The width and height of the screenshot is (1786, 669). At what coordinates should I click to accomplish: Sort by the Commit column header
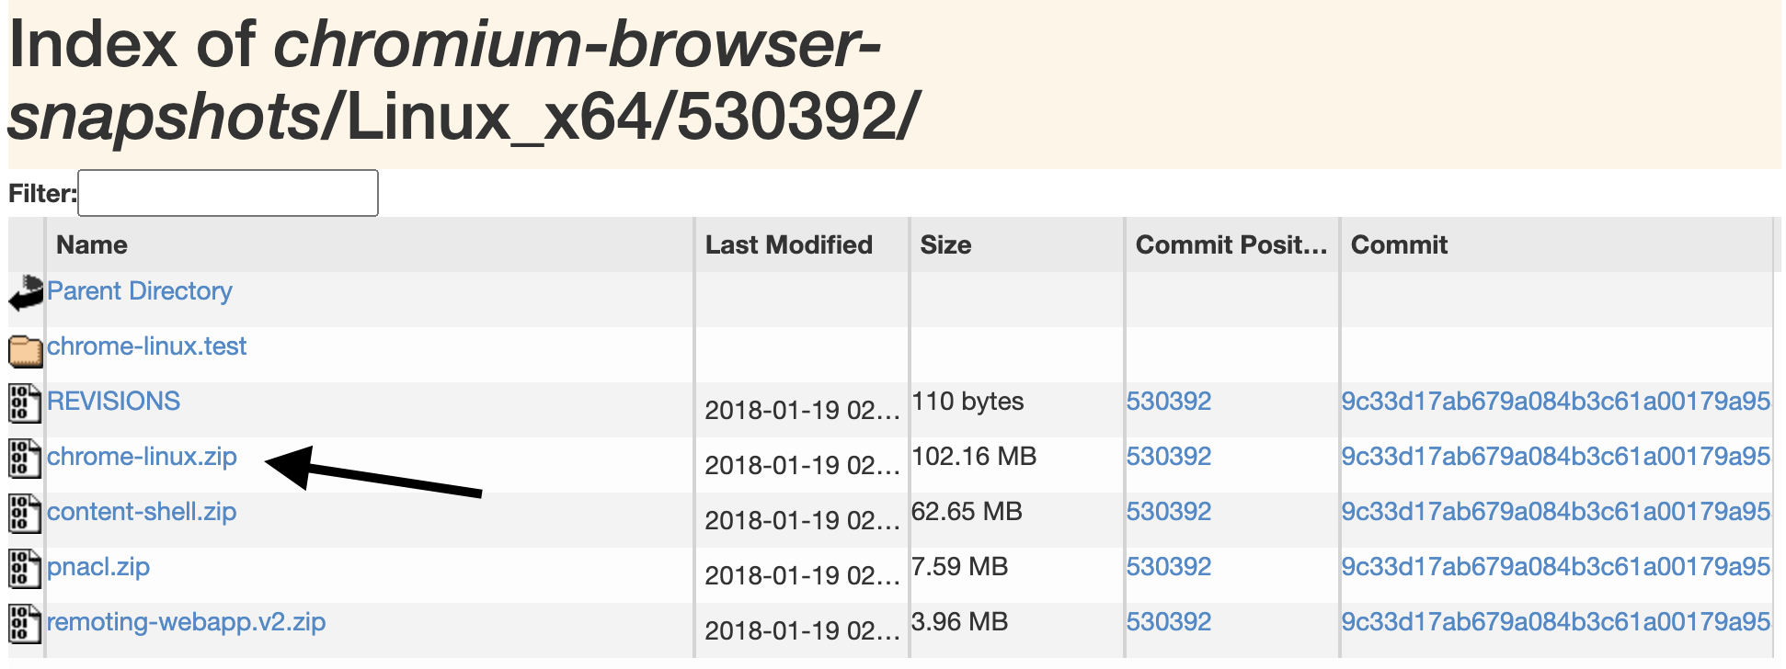[x=1399, y=245]
